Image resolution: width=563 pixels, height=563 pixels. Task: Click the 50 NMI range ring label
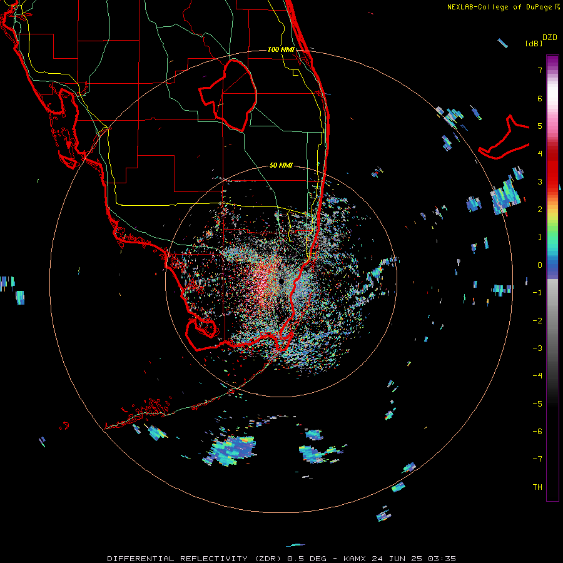pos(281,165)
